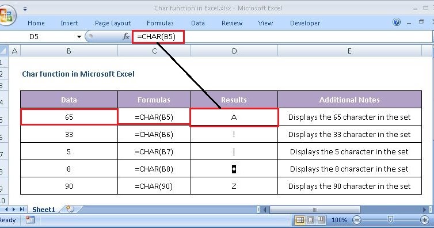Select the result cell showing !
Image resolution: width=434 pixels, height=228 pixels.
coord(234,135)
